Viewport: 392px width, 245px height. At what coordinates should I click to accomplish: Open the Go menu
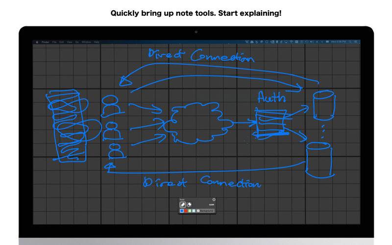76,43
